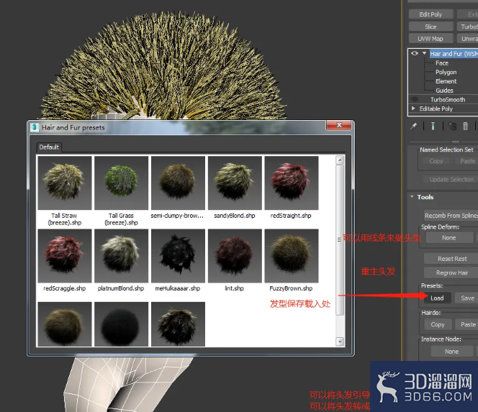Click the Spline Deform None button
478x412 pixels.
coord(449,237)
